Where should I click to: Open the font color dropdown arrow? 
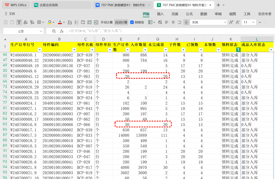click(x=64, y=23)
